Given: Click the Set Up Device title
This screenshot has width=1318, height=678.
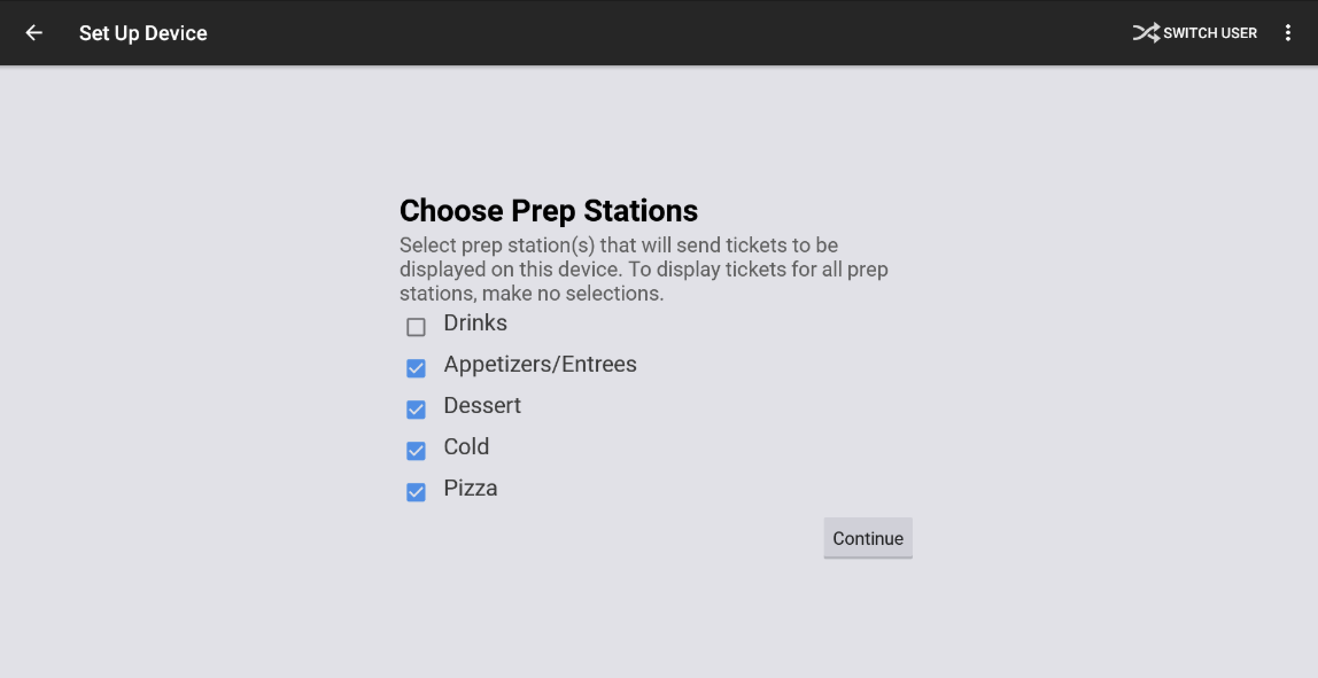Looking at the screenshot, I should point(144,33).
